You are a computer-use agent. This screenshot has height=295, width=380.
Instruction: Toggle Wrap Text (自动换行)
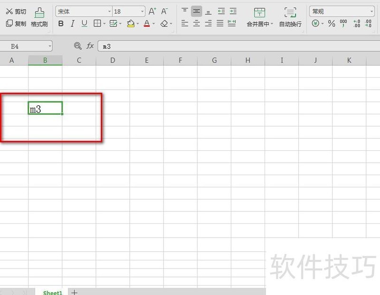point(290,18)
